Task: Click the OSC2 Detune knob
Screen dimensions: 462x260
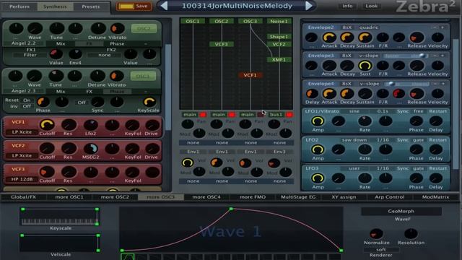Action: [x=98, y=29]
